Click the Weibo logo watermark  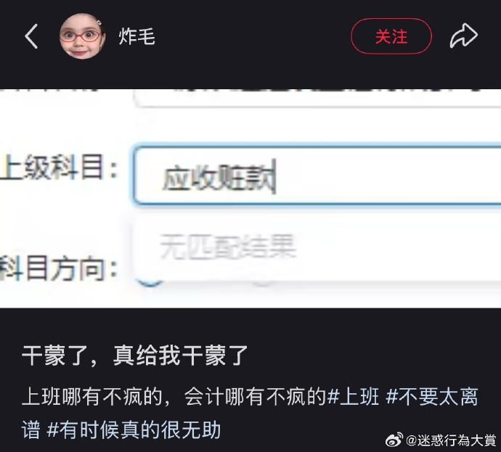tap(394, 440)
